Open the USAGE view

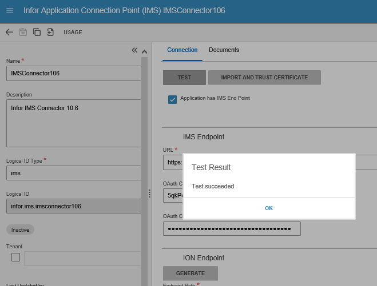tap(73, 32)
